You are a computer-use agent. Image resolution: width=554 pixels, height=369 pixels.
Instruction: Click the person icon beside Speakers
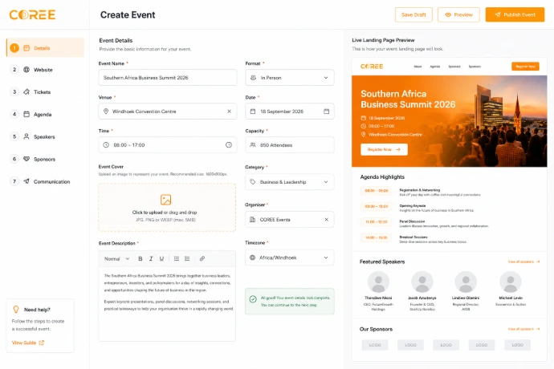[x=26, y=136]
